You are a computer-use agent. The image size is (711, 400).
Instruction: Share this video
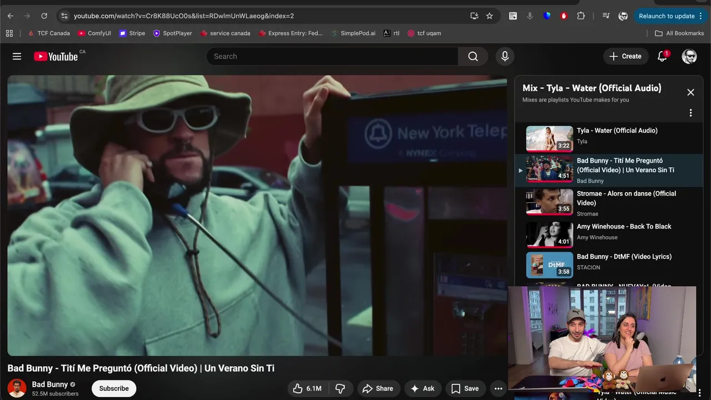pos(378,388)
